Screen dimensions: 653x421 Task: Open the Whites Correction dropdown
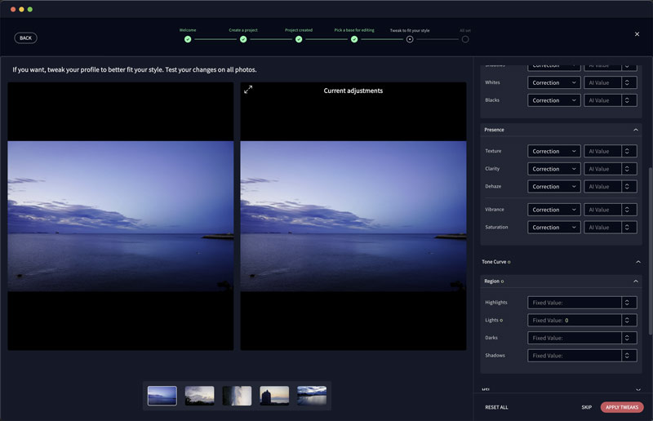point(554,82)
